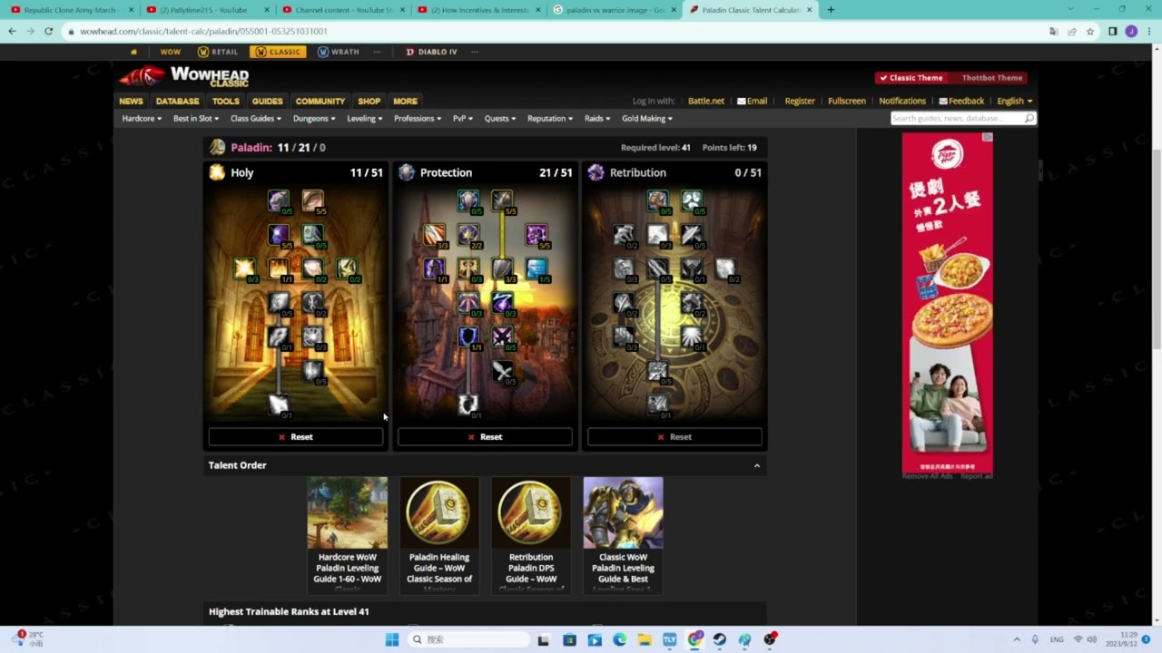
Task: Open Steam from the taskbar
Action: coord(719,639)
